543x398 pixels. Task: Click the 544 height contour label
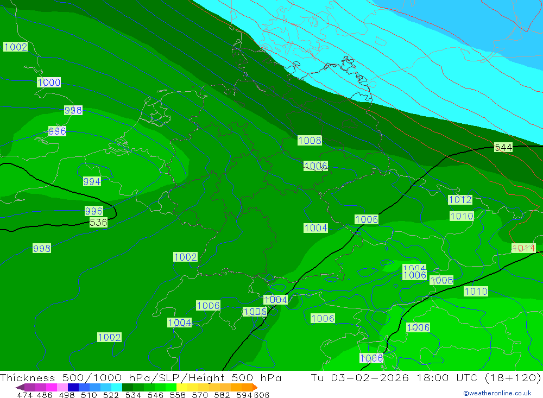pyautogui.click(x=503, y=148)
